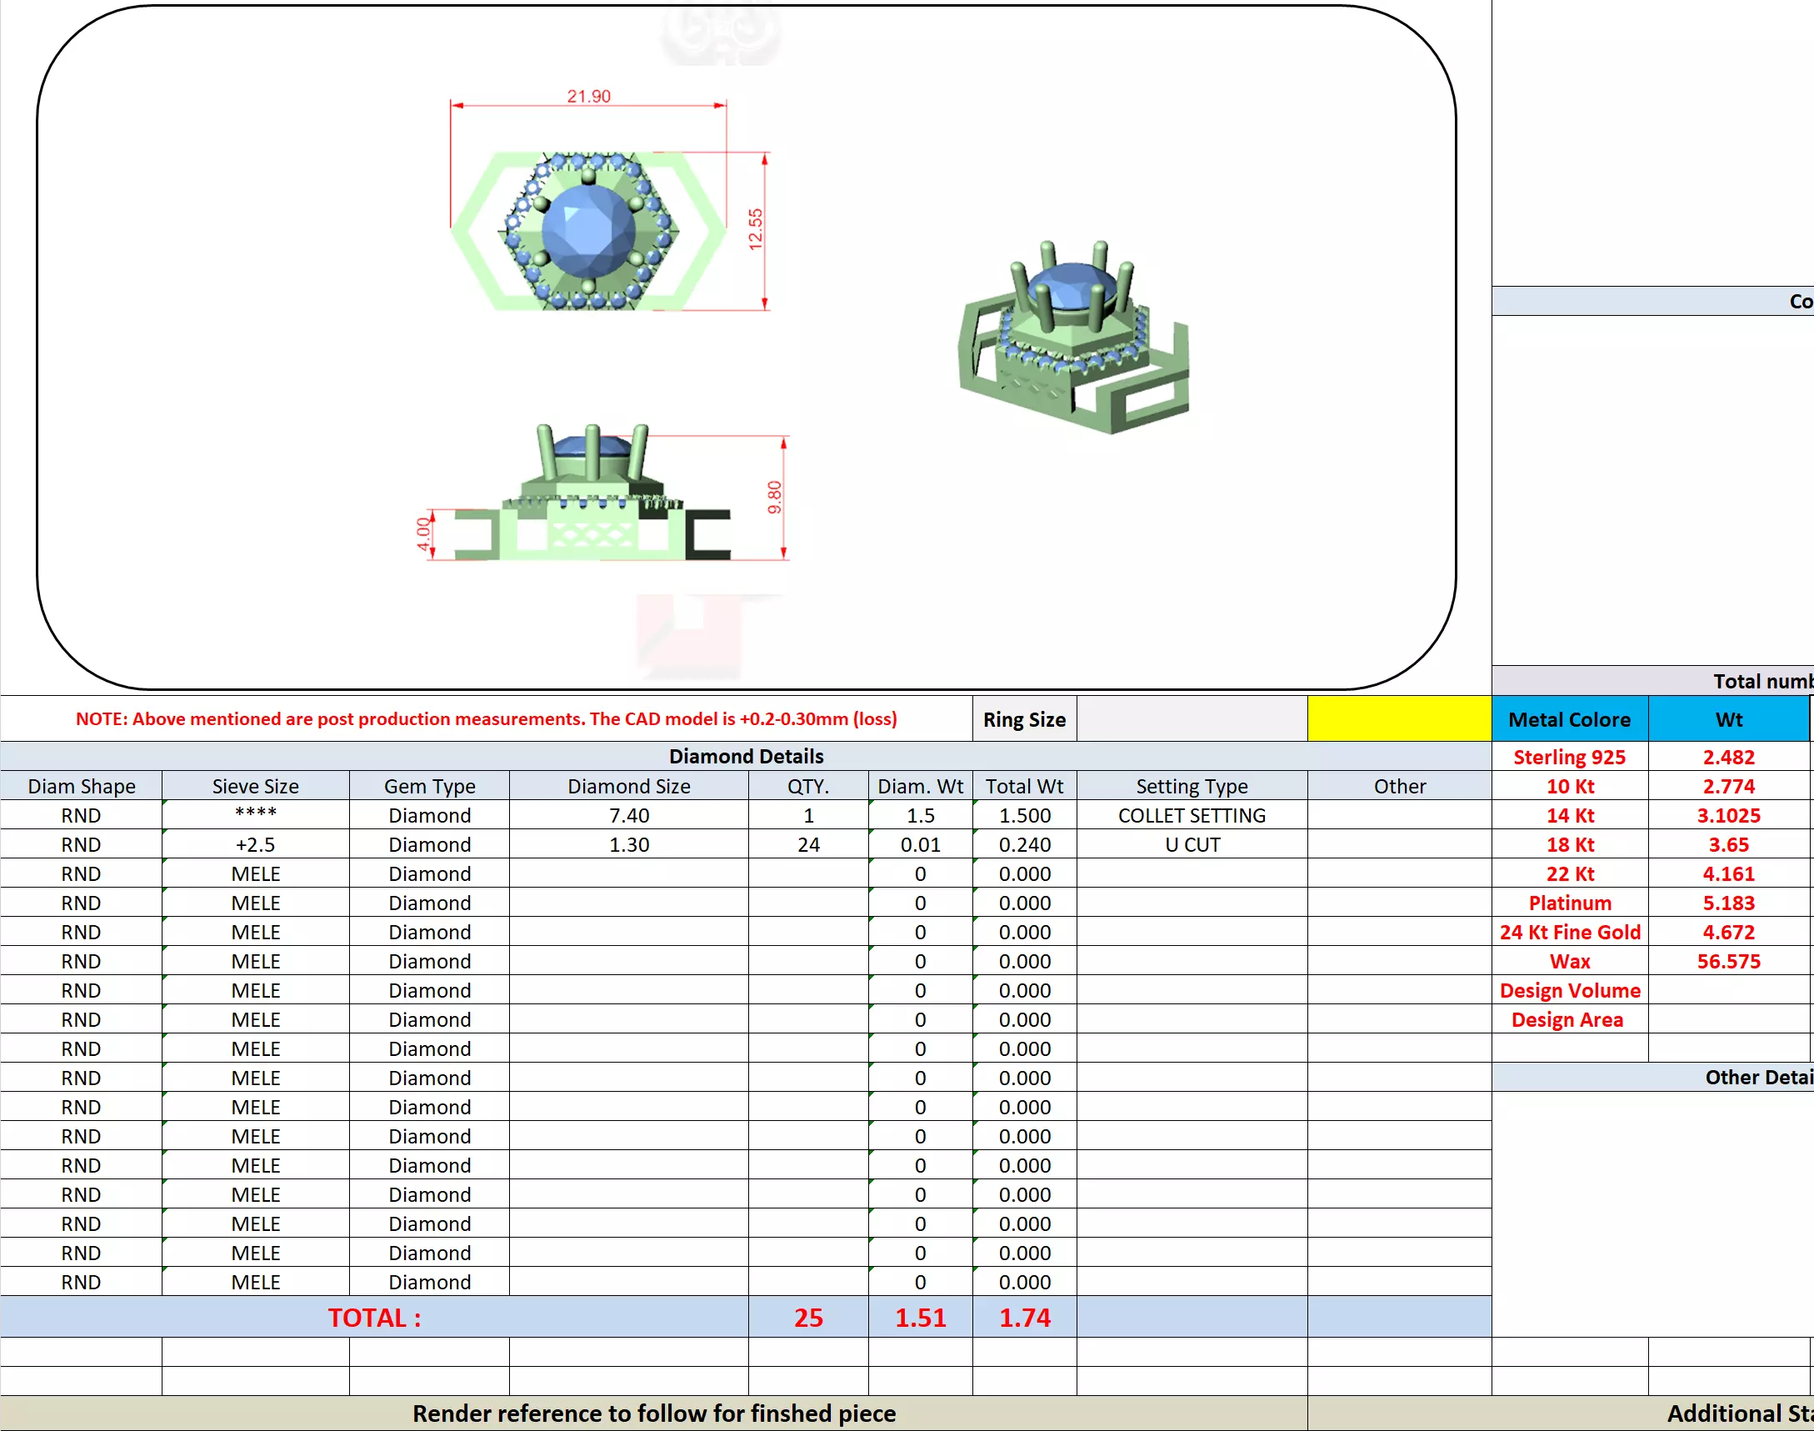
Task: Click the Render reference footer bar
Action: click(653, 1413)
